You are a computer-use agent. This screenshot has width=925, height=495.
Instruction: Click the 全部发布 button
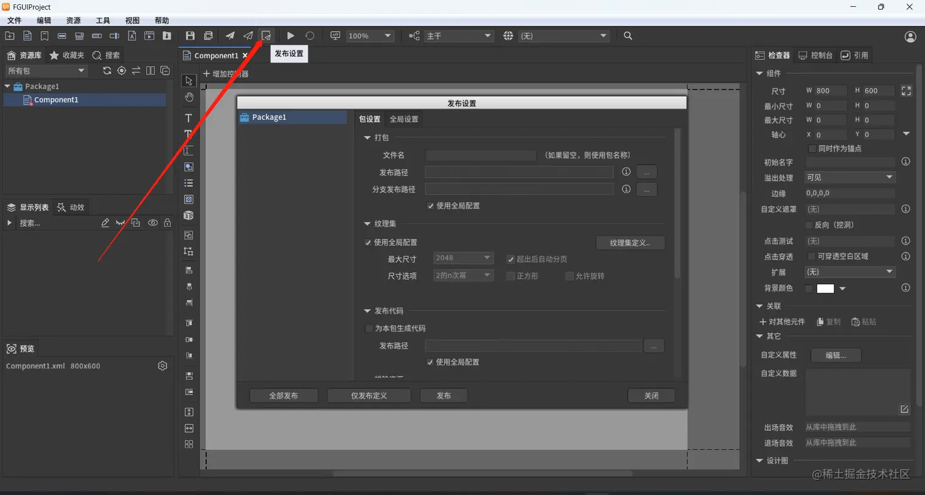pos(283,395)
